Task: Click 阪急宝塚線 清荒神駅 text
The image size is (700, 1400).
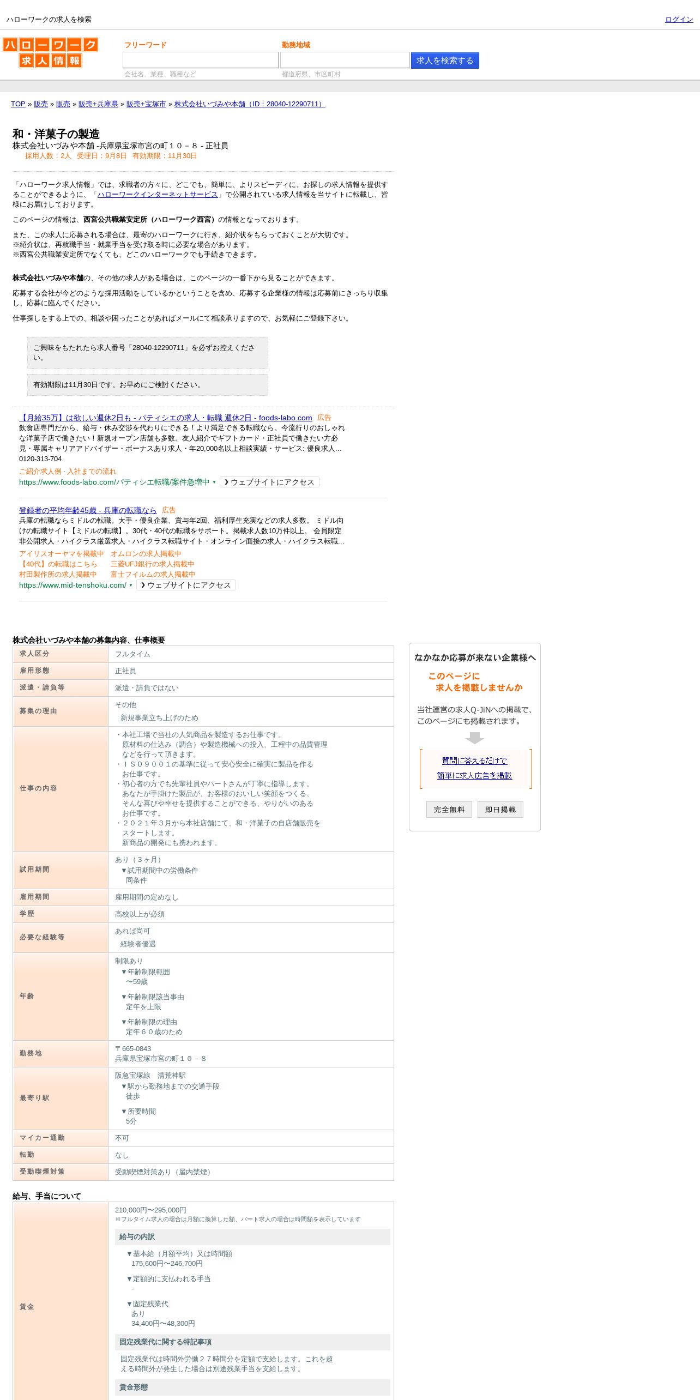Action: click(x=150, y=1076)
